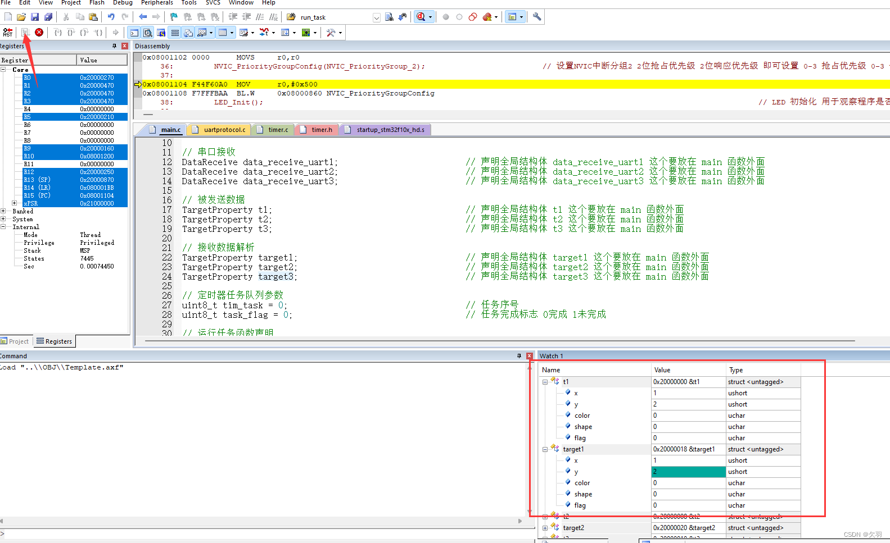This screenshot has width=890, height=543.
Task: Open the Debug menu
Action: tap(123, 3)
